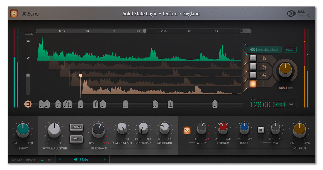Click the 3s mark on the timeline
This screenshot has height=170, width=323.
click(189, 31)
